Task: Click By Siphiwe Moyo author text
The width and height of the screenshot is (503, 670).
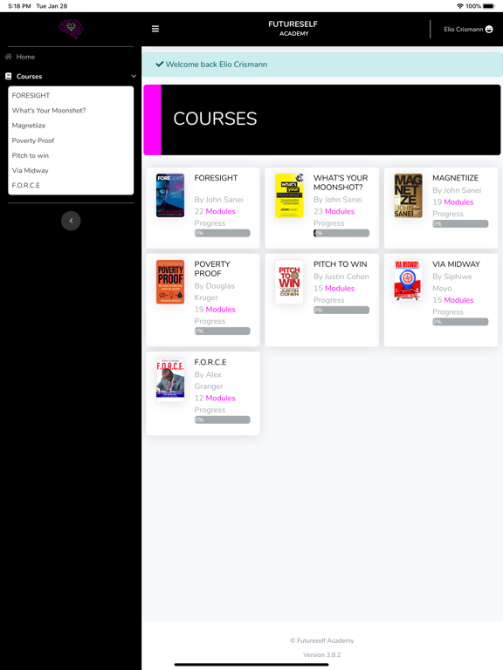Action: [x=452, y=282]
